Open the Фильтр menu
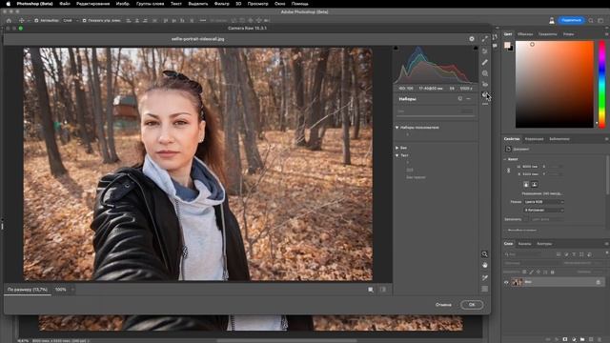610x343 pixels. (222, 4)
